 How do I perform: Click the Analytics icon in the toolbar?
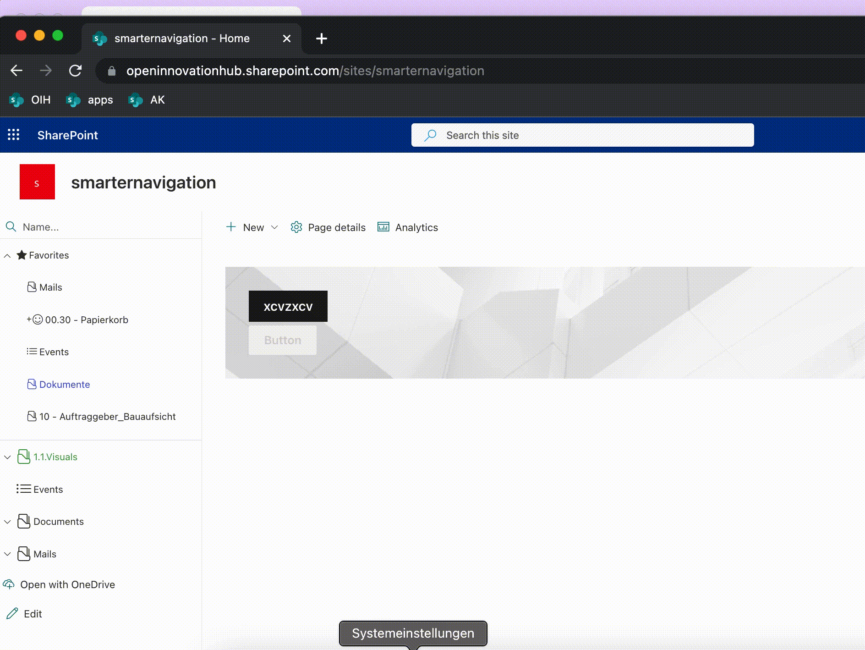[383, 227]
